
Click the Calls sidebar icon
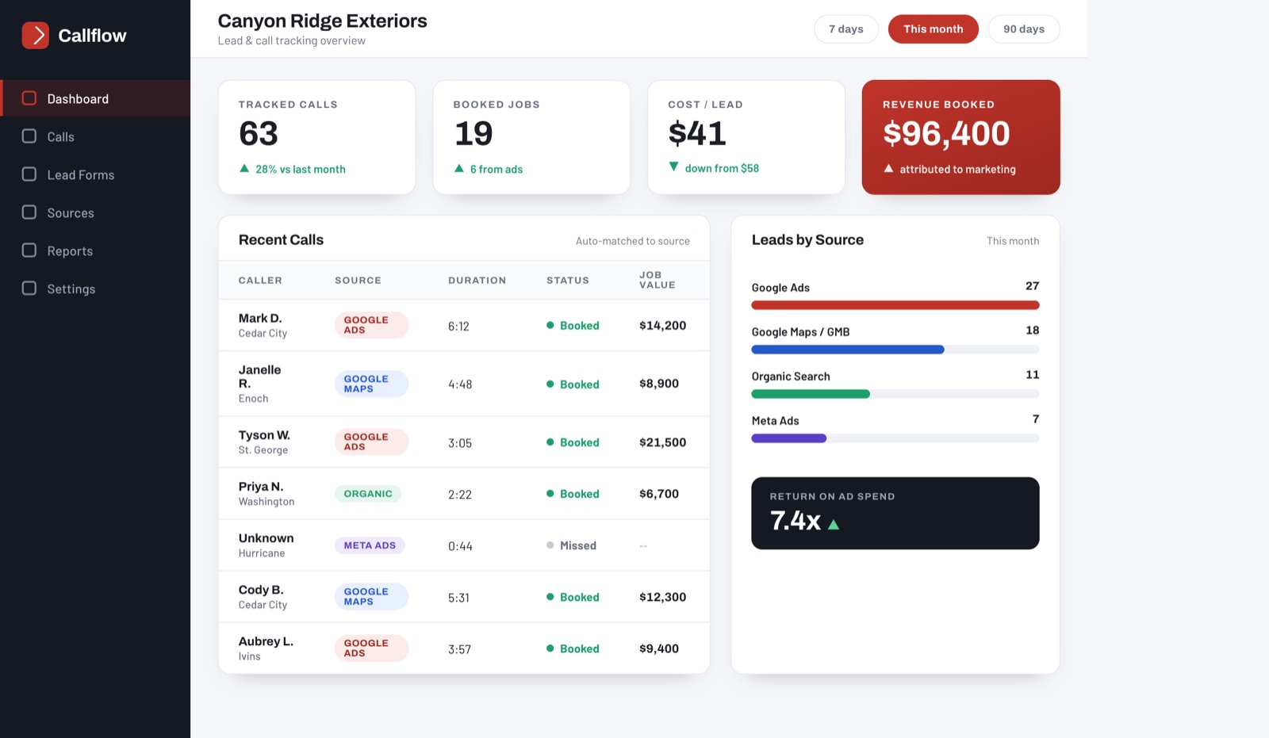pos(29,136)
